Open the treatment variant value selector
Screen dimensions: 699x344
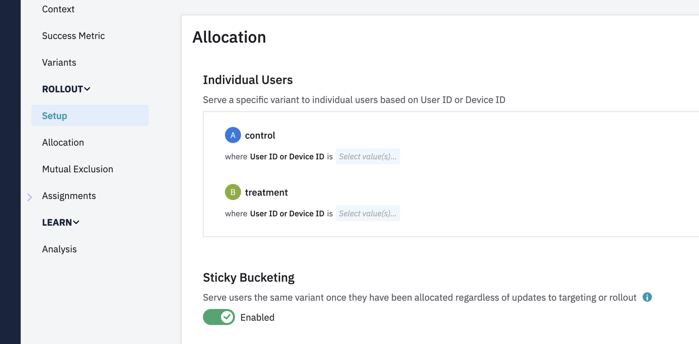[368, 213]
